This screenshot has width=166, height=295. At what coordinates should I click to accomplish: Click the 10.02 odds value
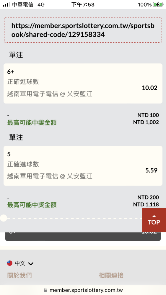pyautogui.click(x=150, y=88)
